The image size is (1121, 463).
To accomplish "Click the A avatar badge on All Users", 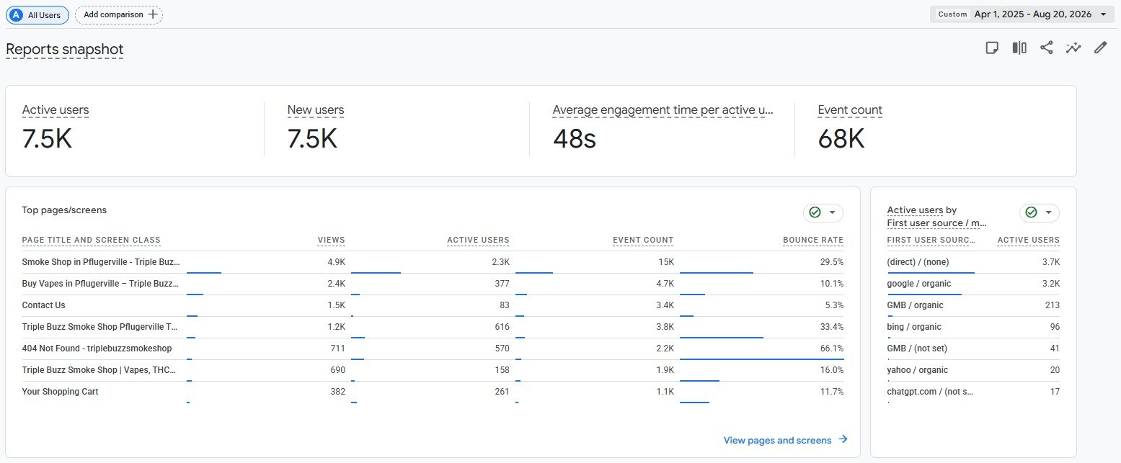I will (x=17, y=14).
